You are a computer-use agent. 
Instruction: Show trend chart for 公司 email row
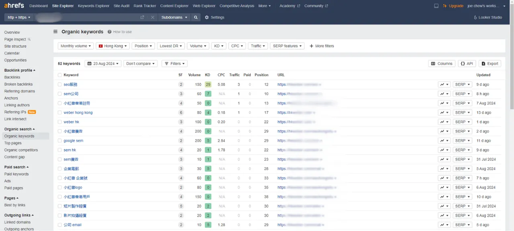pyautogui.click(x=444, y=225)
